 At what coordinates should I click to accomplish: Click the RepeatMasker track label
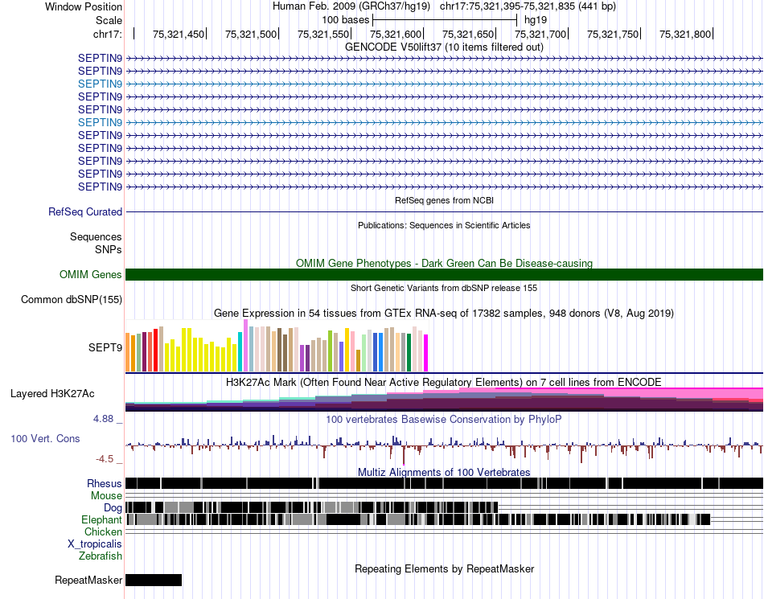click(88, 580)
